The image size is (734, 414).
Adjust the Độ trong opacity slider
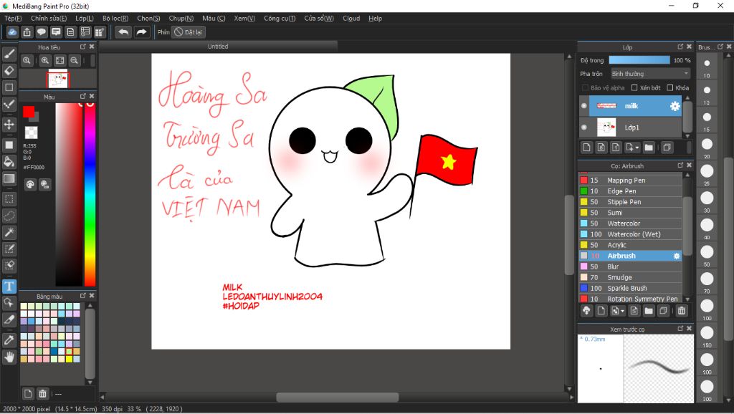point(639,60)
